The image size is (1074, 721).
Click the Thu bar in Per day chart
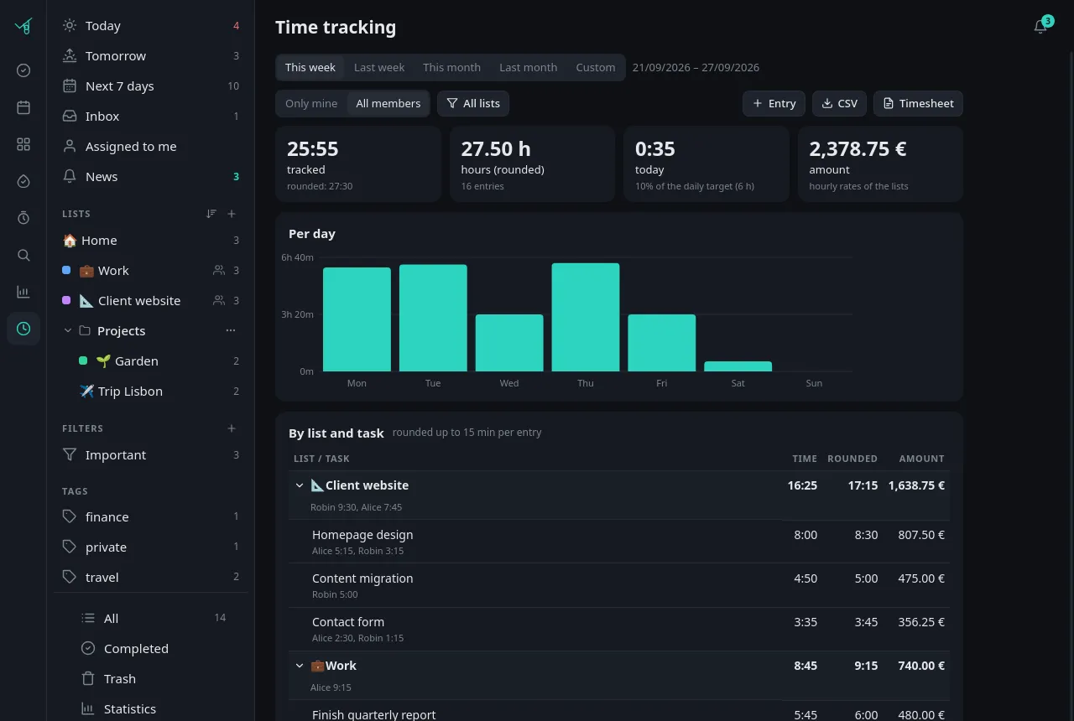point(586,317)
